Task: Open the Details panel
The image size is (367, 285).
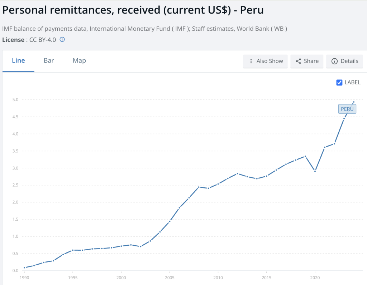Action: click(x=344, y=61)
